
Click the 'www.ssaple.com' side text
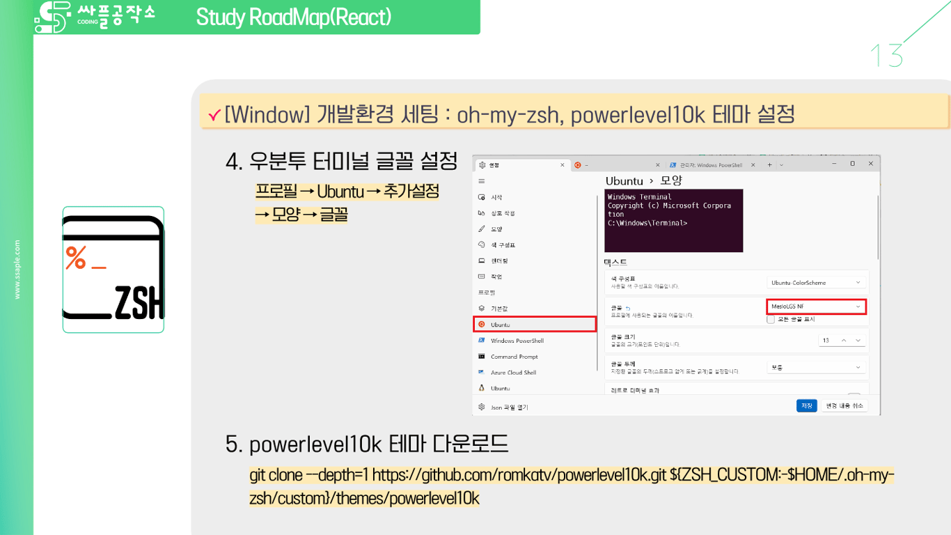point(17,270)
